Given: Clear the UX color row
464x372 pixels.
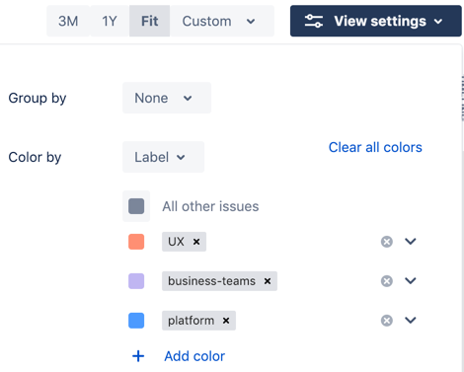Looking at the screenshot, I should coord(387,242).
